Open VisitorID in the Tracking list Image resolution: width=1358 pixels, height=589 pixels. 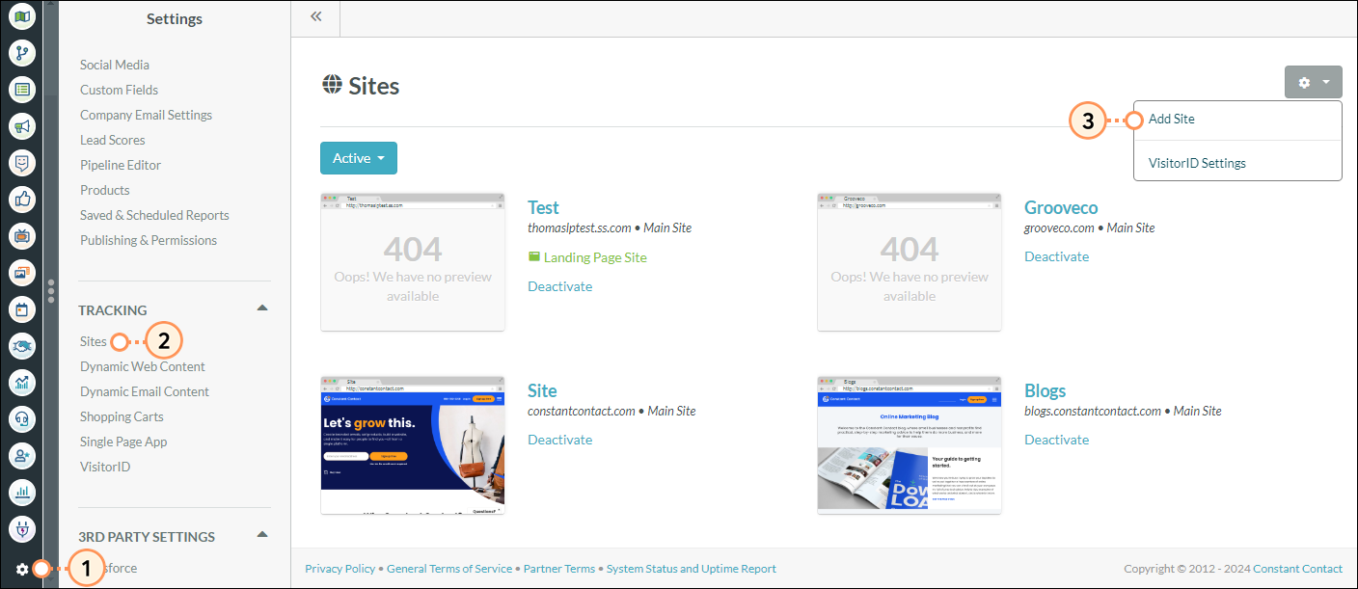[x=105, y=467]
